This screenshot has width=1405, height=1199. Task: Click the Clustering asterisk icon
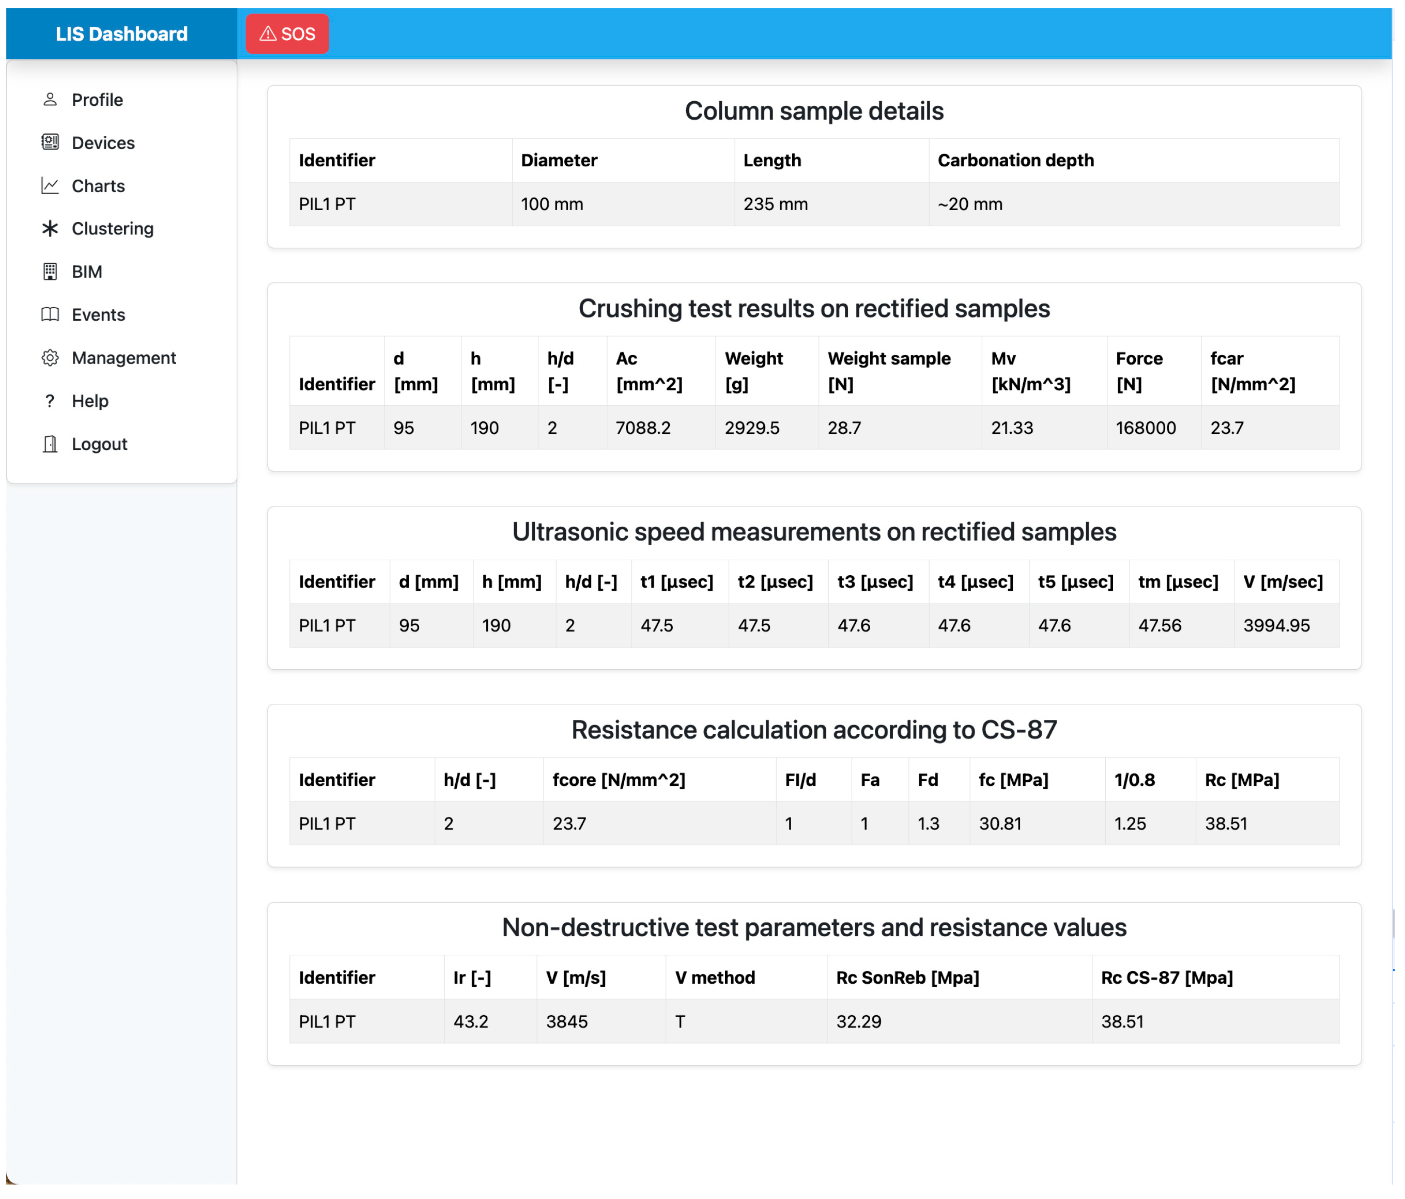coord(50,228)
